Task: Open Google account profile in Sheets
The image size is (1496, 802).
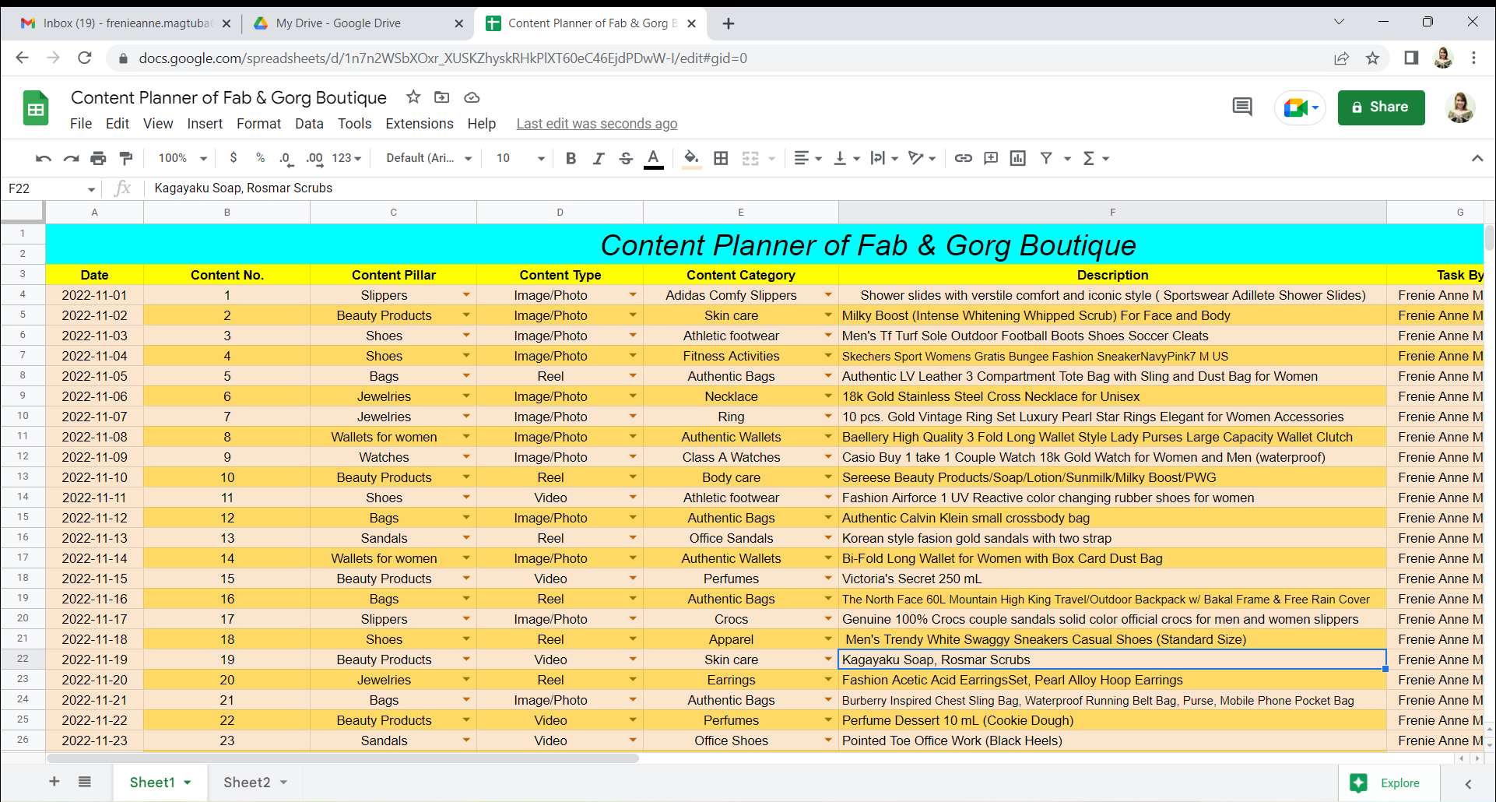Action: click(x=1460, y=107)
